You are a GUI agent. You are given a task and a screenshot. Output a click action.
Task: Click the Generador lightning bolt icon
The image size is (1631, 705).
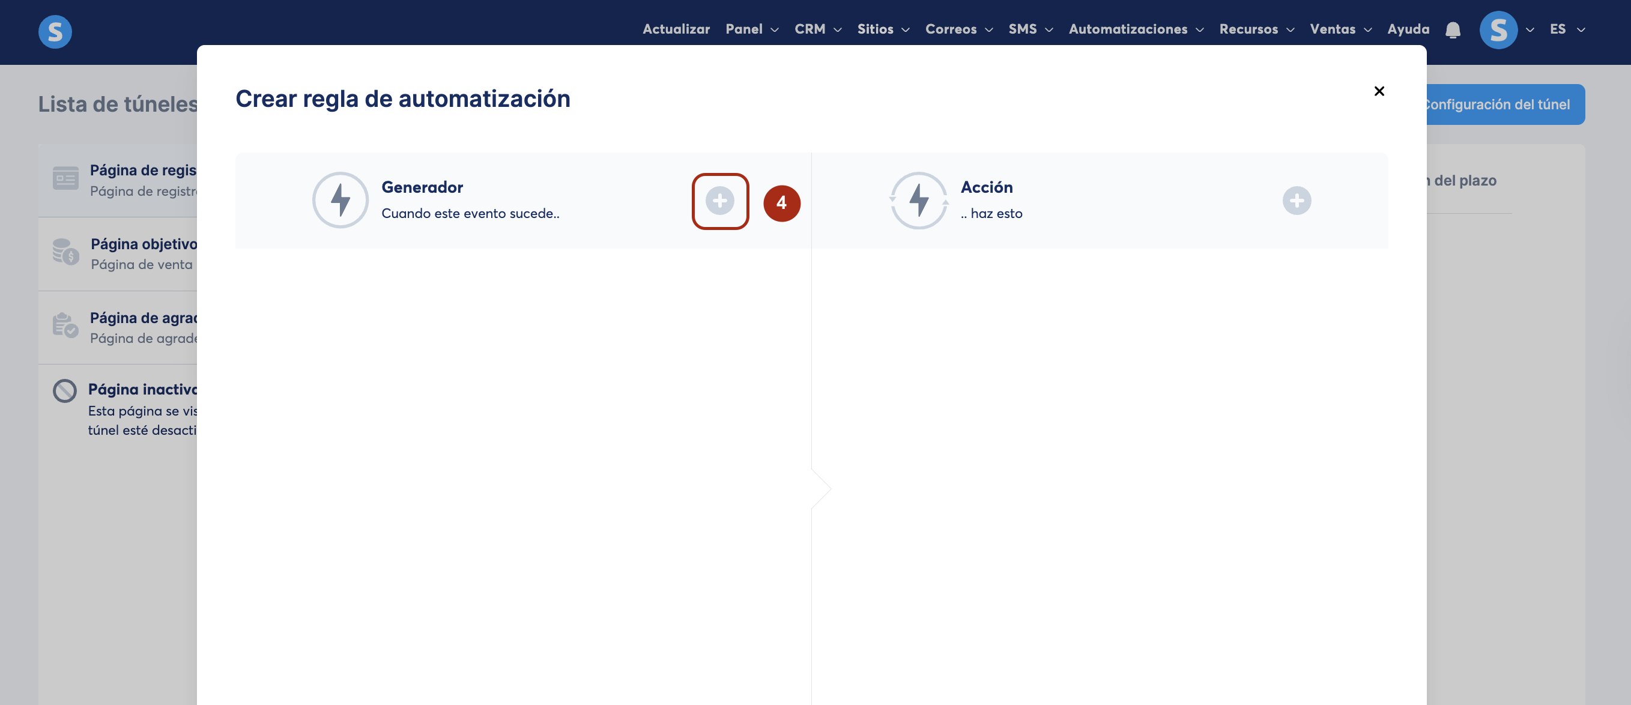(x=340, y=200)
